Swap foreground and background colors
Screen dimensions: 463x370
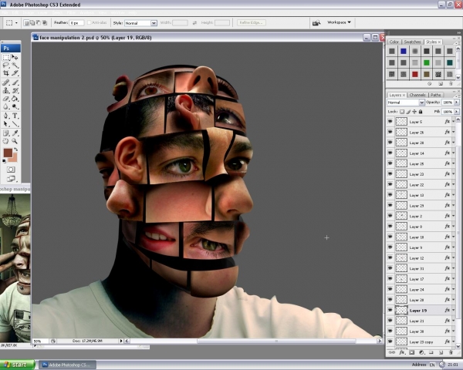click(15, 150)
